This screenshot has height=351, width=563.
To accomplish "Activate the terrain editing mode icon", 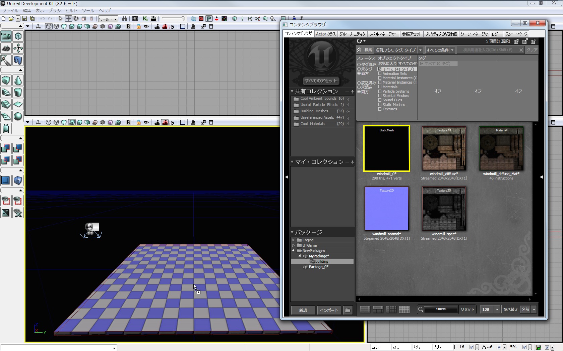I will click(6, 48).
